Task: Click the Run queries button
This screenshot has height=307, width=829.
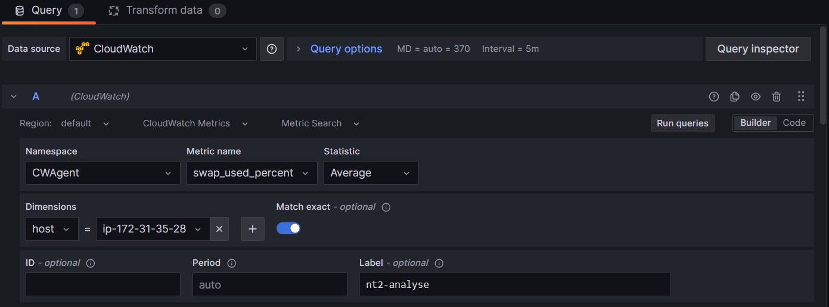Action: coord(682,123)
